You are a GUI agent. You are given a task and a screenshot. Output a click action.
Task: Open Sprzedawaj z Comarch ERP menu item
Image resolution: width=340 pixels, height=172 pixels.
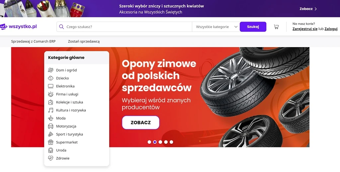[x=34, y=42]
